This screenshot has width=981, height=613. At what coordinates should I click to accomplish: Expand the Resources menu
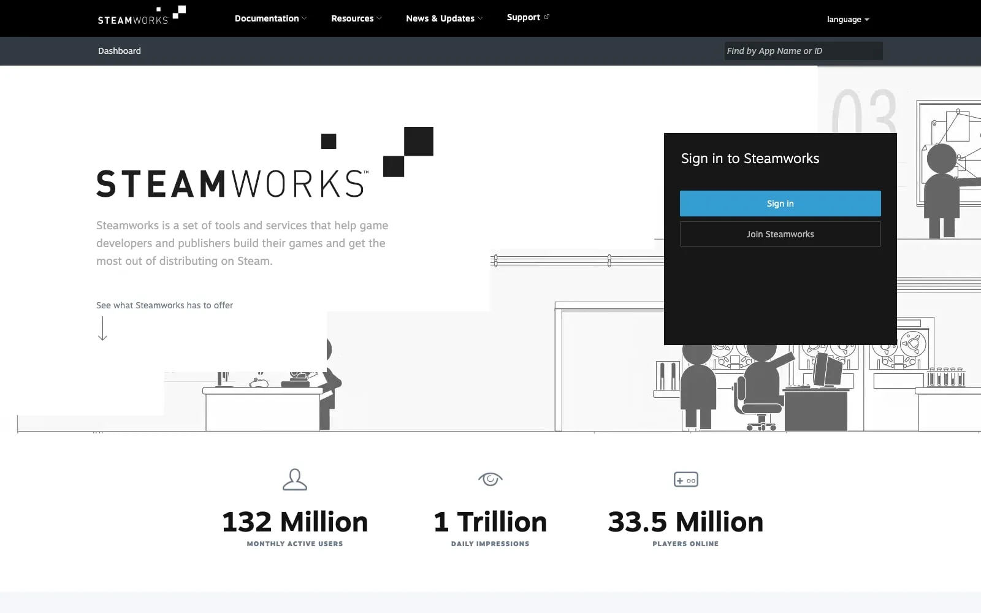pos(356,18)
